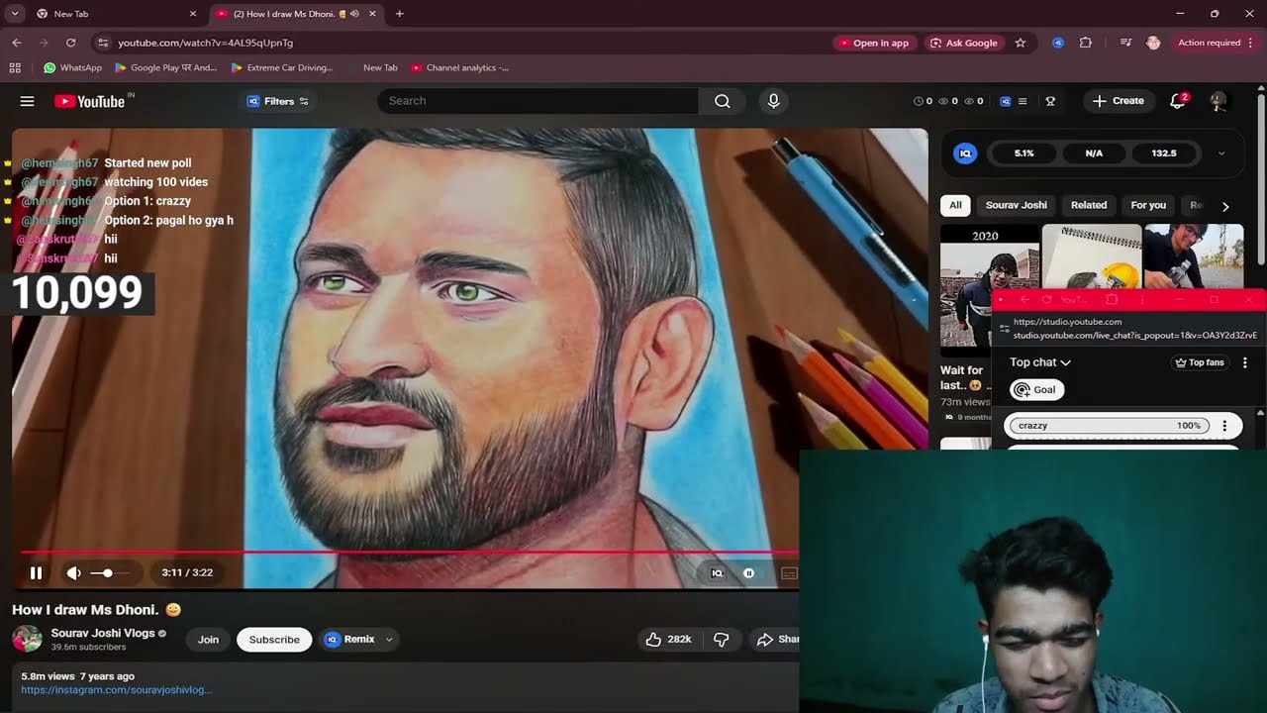Go to the YouTube home logo
The width and height of the screenshot is (1267, 713).
(x=90, y=101)
